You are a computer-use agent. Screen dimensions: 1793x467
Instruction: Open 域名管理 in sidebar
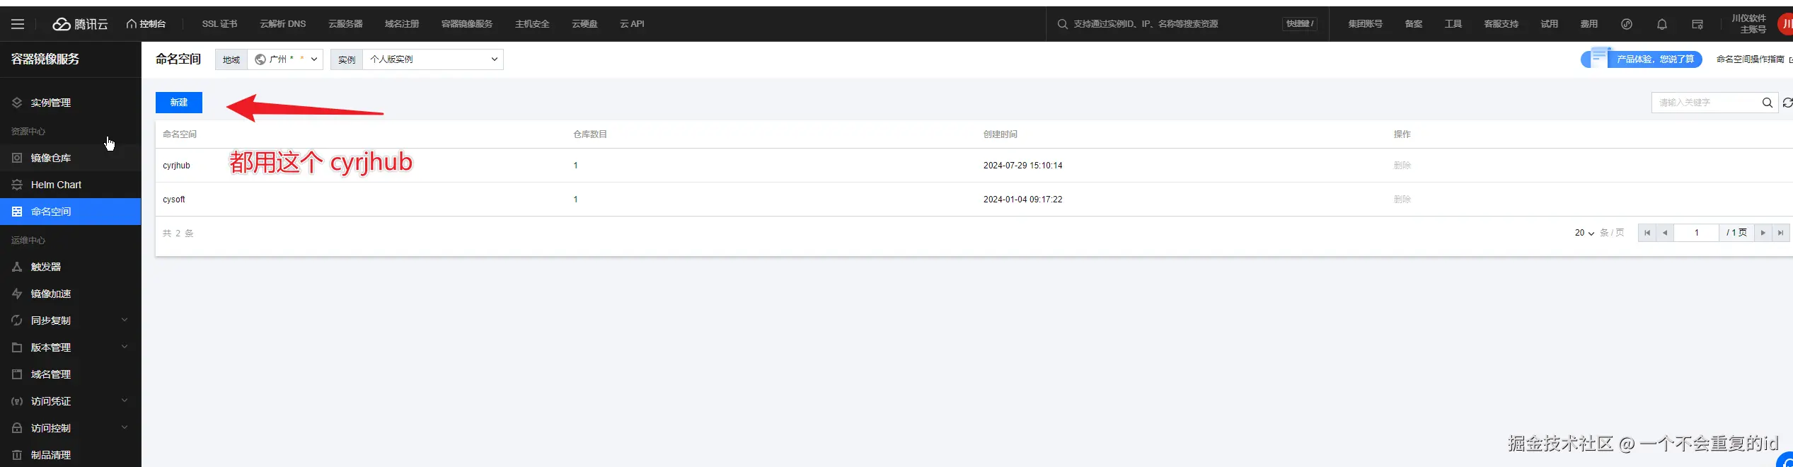[71, 374]
